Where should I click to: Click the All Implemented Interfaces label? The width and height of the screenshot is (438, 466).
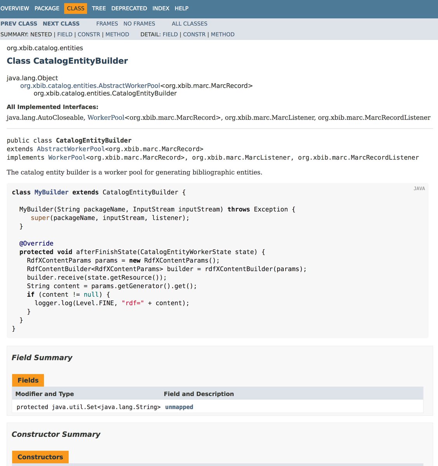tap(52, 107)
